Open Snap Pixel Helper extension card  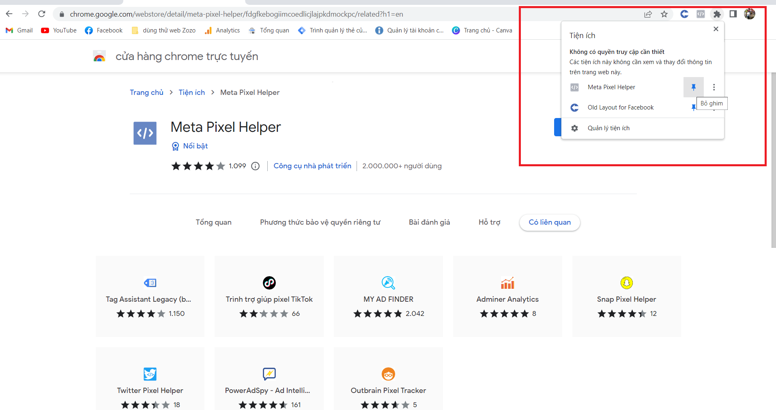click(626, 296)
